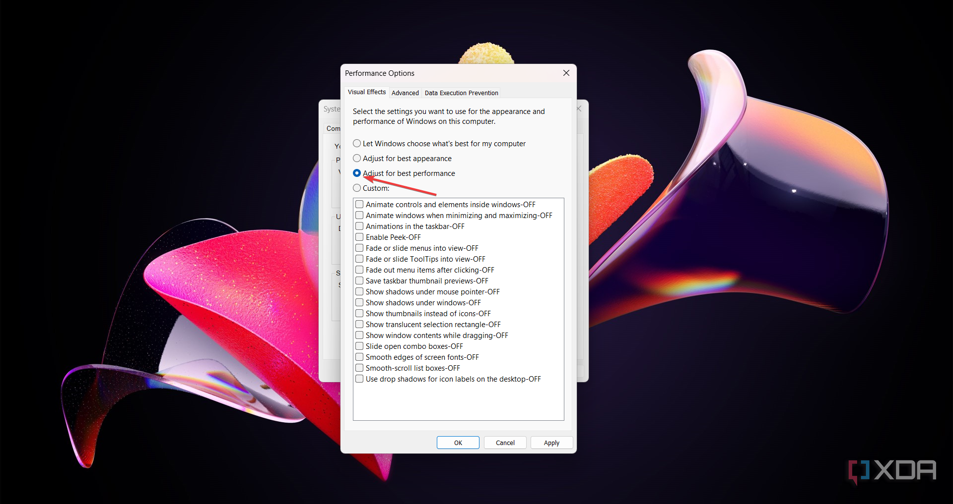Confirm settings with the OK button
953x504 pixels.
coord(458,443)
